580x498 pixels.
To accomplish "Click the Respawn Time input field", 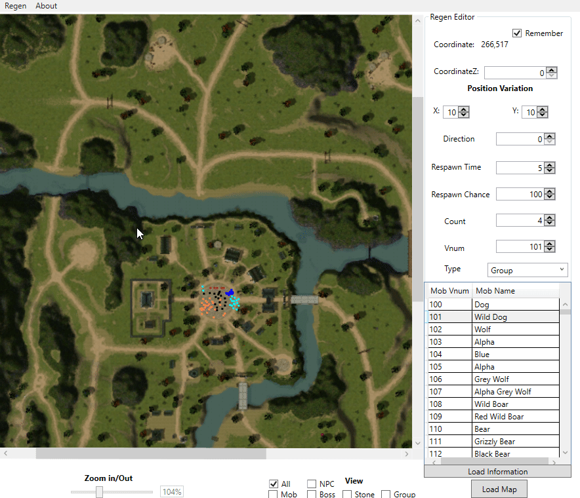I will coord(520,168).
